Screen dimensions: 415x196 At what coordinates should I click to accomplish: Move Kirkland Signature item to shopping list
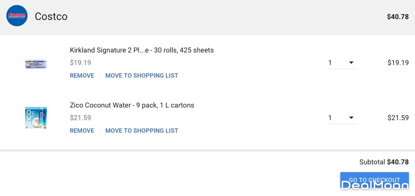(142, 75)
